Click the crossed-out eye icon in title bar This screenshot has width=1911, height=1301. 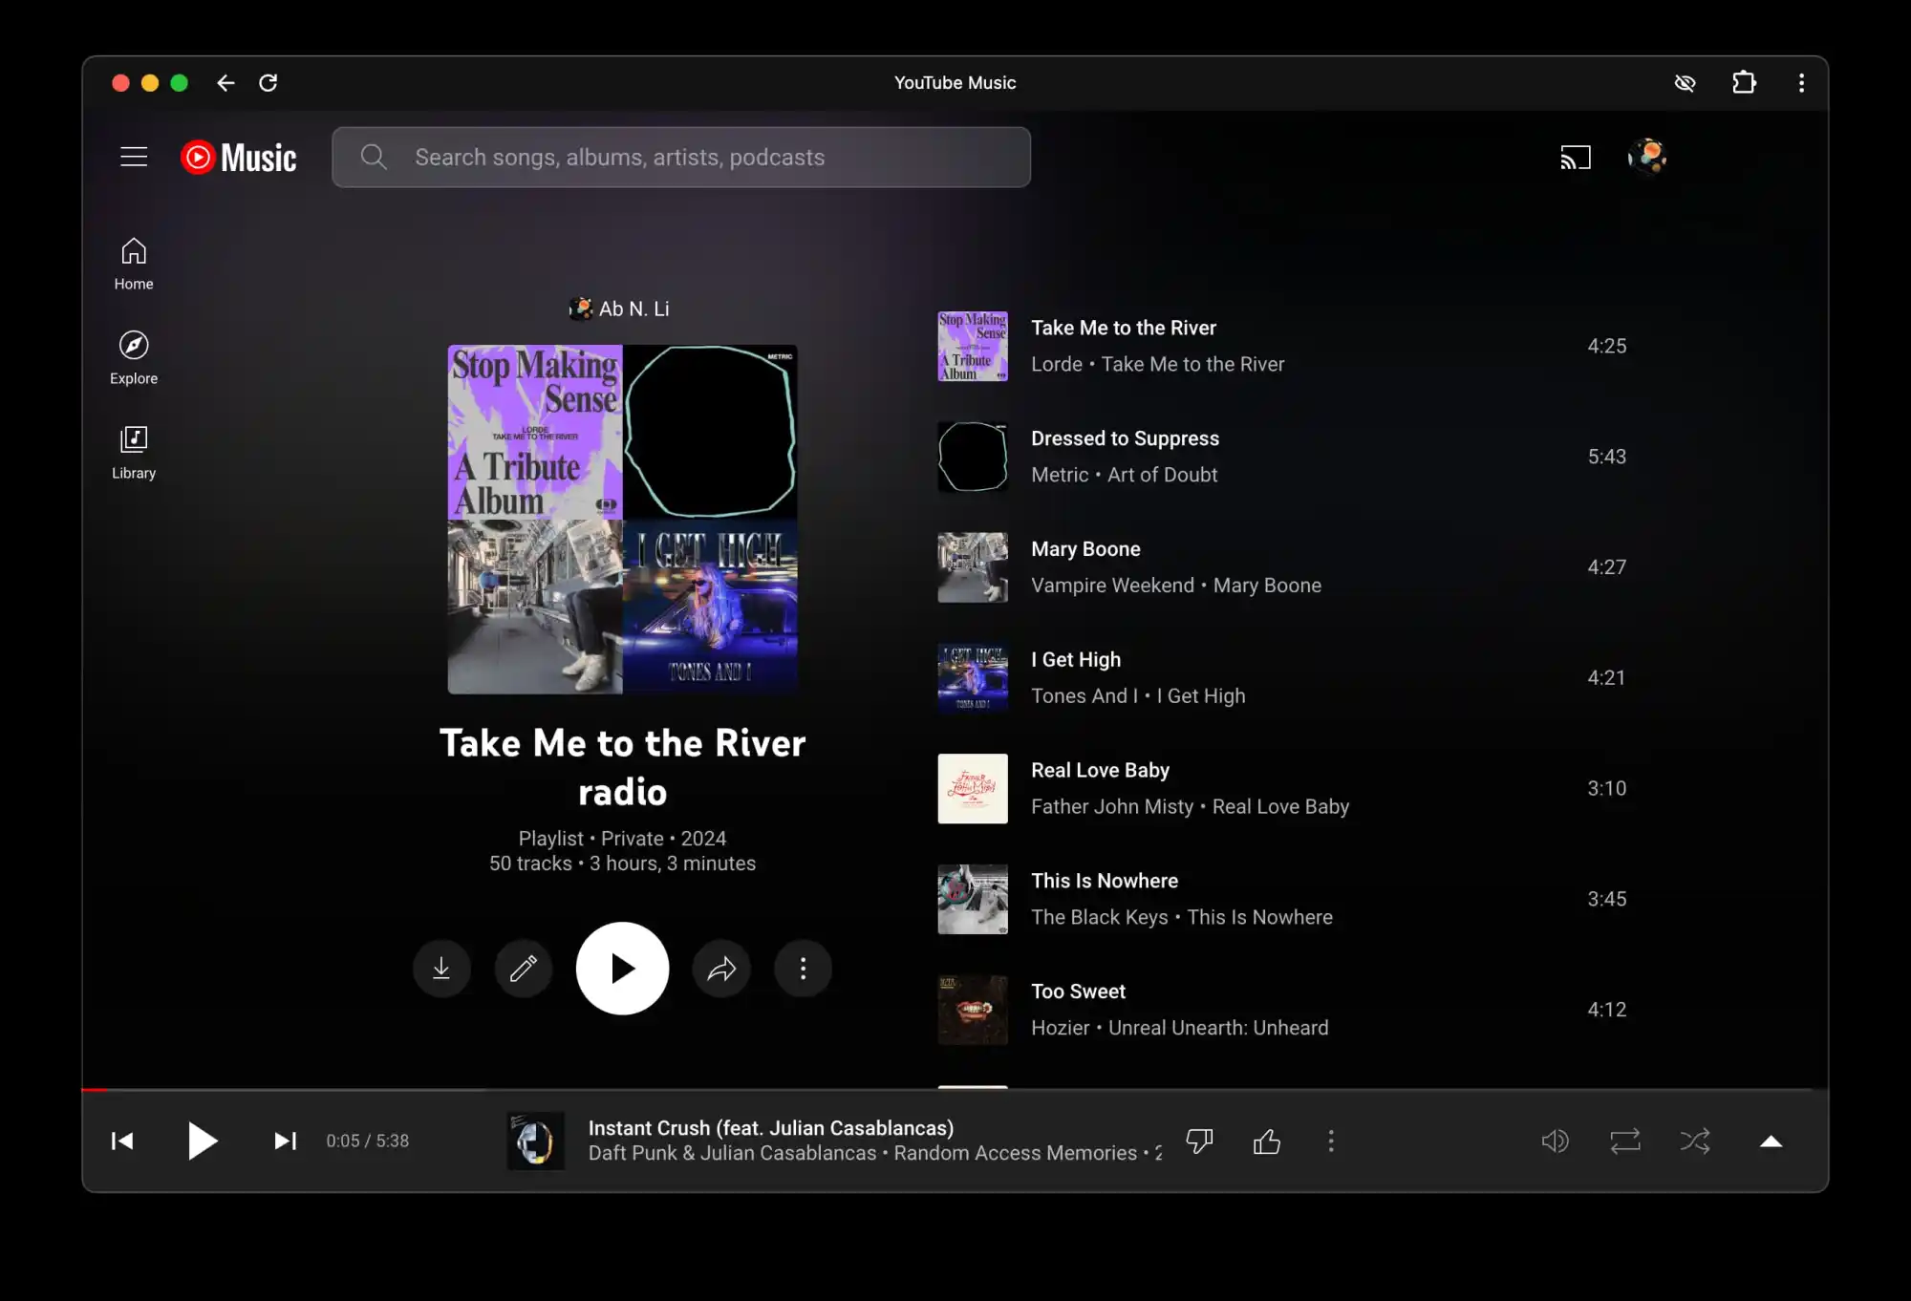1685,83
